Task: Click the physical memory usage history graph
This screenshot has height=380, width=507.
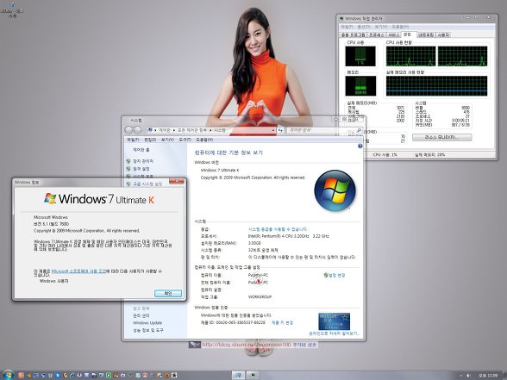Action: 437,86
